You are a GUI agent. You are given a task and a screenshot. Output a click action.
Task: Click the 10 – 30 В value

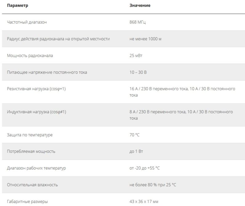pyautogui.click(x=138, y=72)
